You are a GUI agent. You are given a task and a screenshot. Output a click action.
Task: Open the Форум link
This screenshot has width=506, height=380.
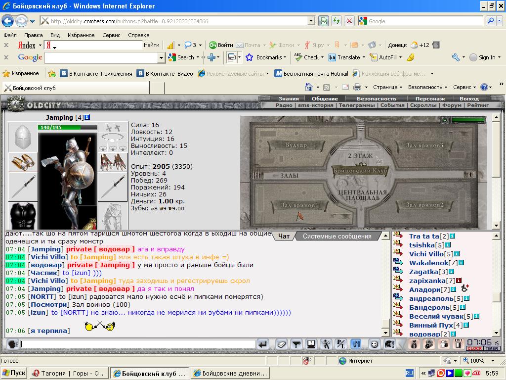click(452, 105)
